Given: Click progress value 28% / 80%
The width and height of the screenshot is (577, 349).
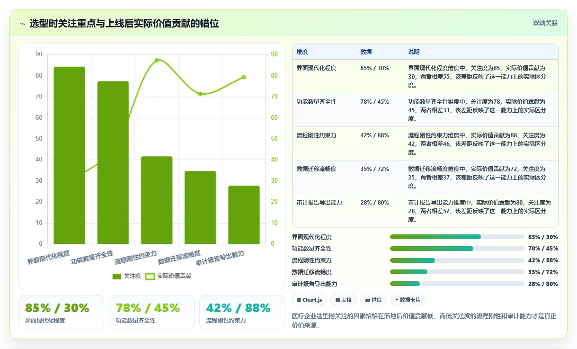Looking at the screenshot, I should [543, 284].
